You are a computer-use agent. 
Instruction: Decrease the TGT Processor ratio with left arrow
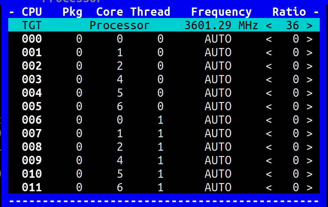(269, 26)
